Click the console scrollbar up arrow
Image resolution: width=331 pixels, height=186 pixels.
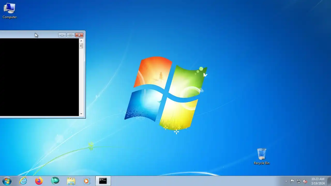click(x=81, y=41)
